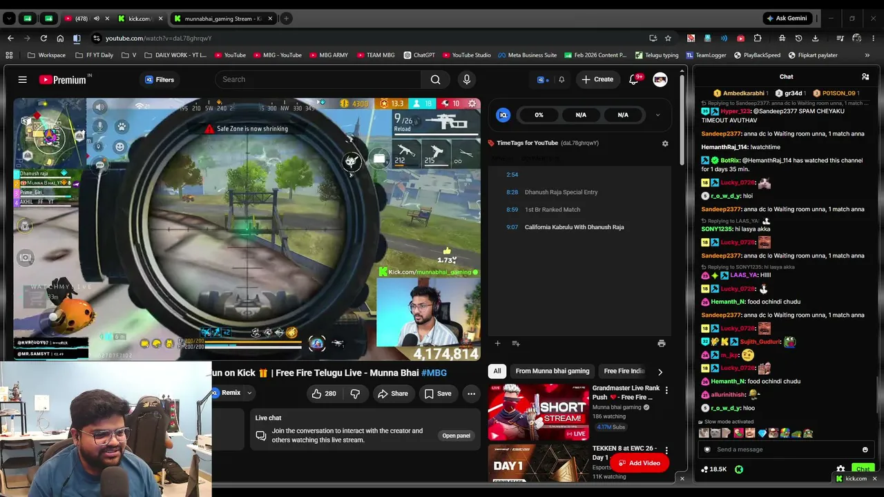Show more related filter chips
Viewport: 884px width, 497px height.
660,371
